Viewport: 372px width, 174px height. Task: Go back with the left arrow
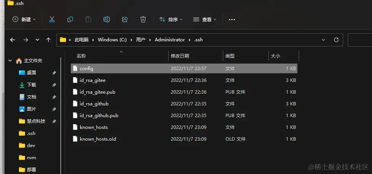coord(12,40)
